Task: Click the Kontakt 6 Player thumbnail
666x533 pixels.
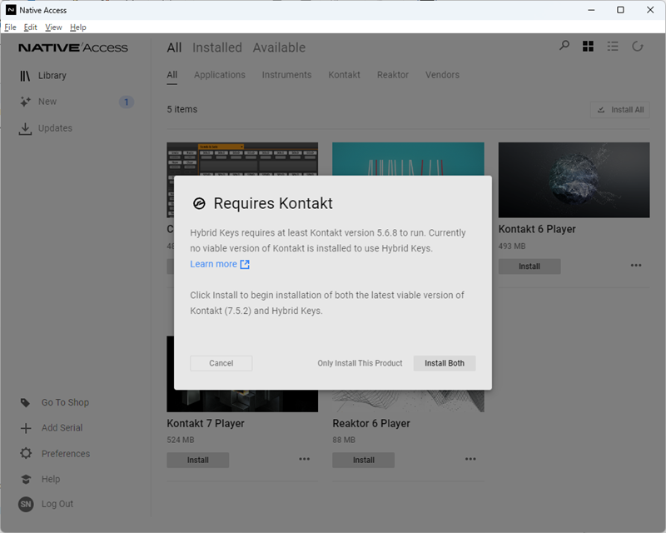Action: 574,180
